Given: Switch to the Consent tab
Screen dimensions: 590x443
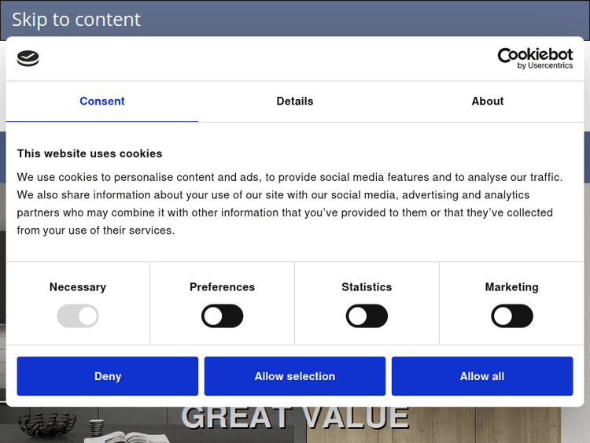Looking at the screenshot, I should click(102, 102).
